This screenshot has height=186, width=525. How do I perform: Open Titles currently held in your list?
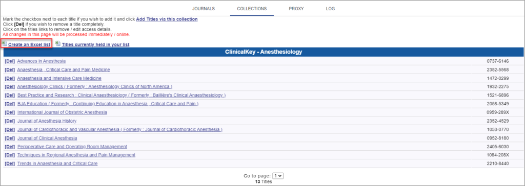95,44
